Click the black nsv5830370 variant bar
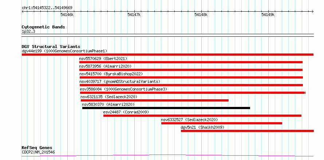 click(x=166, y=108)
